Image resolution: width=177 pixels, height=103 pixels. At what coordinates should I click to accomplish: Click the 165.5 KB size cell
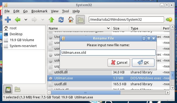[120, 84]
